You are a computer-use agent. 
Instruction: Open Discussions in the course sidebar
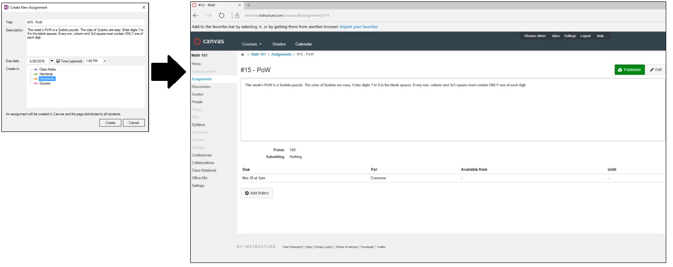click(x=201, y=87)
